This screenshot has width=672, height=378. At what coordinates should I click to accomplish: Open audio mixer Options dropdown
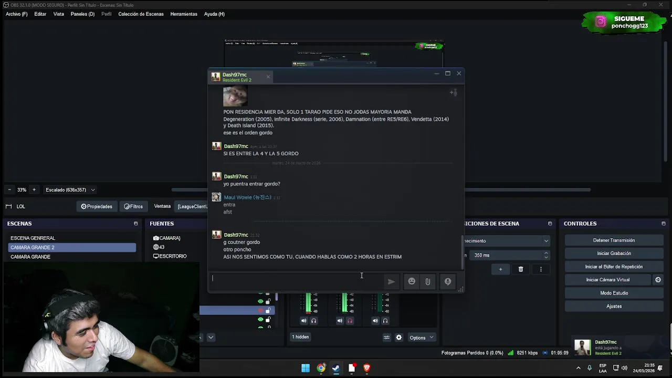(422, 338)
